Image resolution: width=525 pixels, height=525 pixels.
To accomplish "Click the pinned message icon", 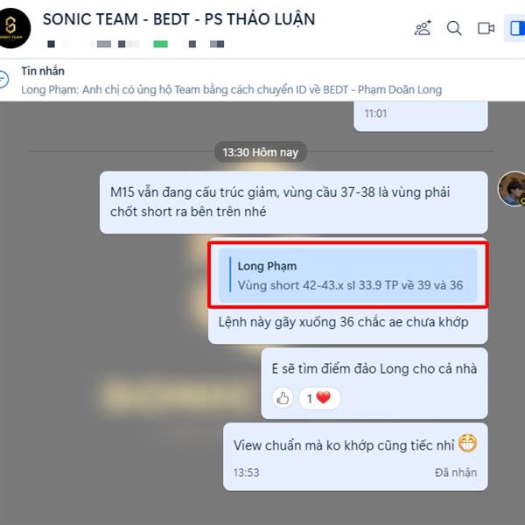I will 3,80.
